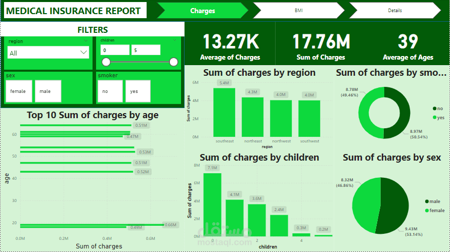Click the 8.32M (46.86%) label

point(345,183)
